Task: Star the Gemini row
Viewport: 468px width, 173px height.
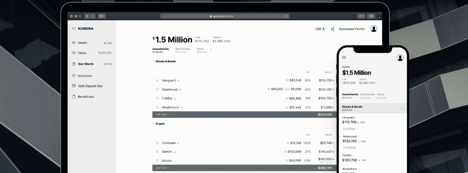Action: coord(157,152)
